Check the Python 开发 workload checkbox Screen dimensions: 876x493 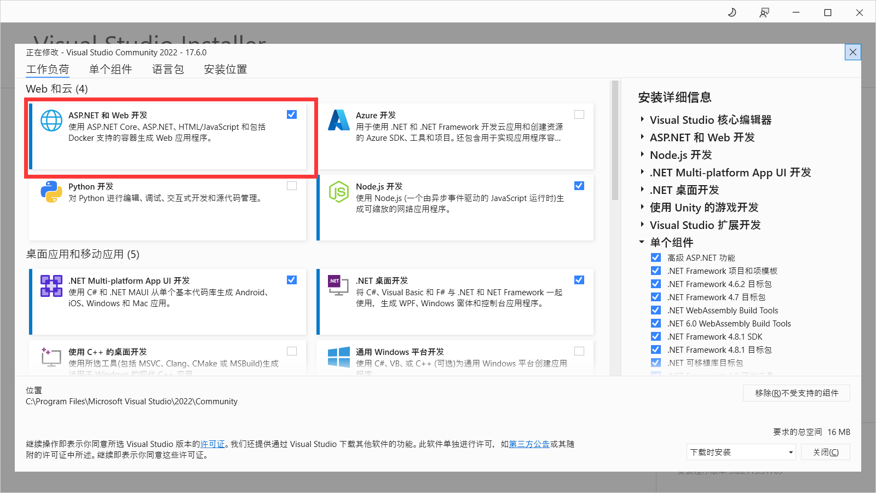[x=292, y=186]
